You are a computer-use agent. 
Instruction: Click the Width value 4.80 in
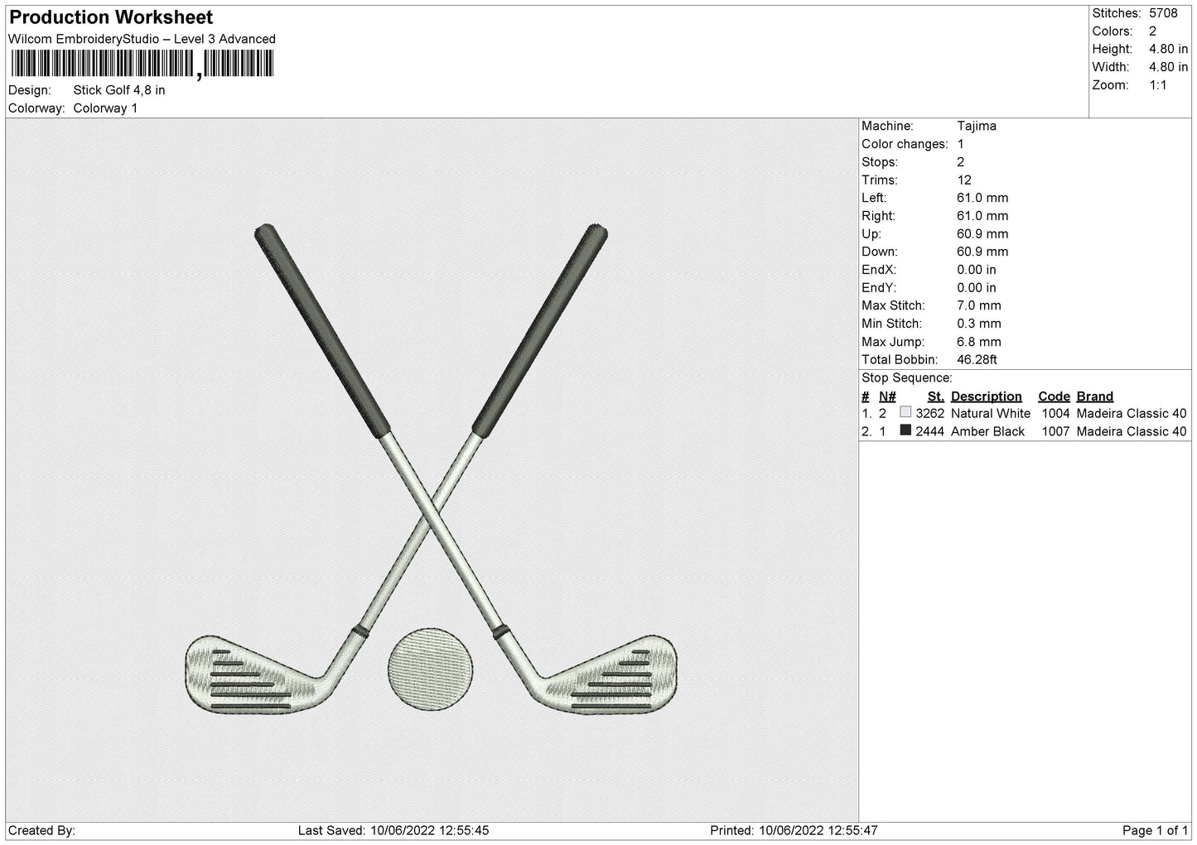tap(1168, 67)
